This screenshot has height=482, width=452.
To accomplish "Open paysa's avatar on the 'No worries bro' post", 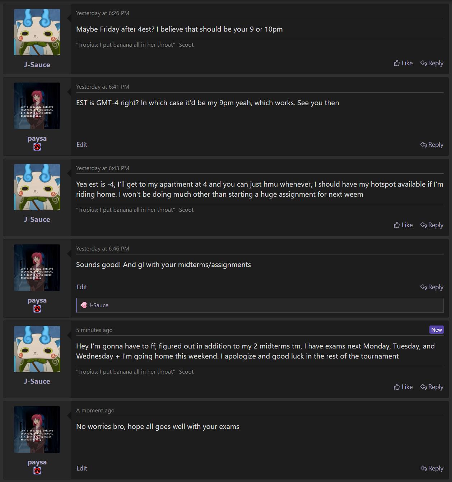I will [37, 430].
